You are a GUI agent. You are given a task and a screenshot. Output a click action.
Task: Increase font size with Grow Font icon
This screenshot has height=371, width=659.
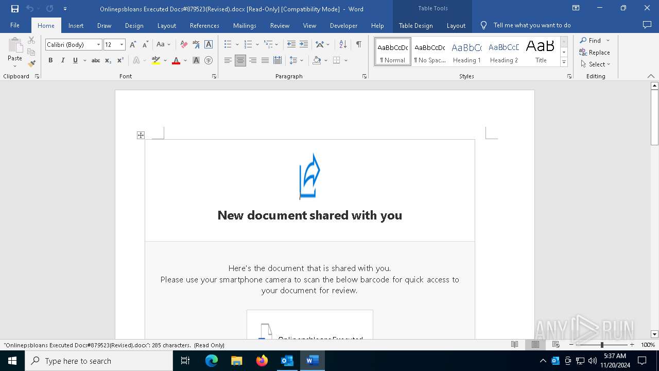tap(133, 45)
